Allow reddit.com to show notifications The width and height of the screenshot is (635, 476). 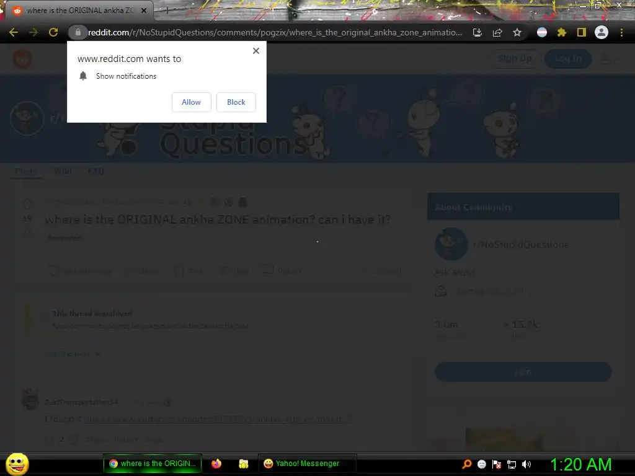[191, 102]
